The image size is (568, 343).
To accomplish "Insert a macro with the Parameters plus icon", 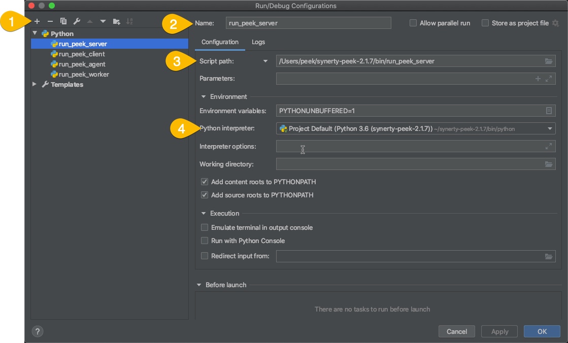I will (x=538, y=79).
